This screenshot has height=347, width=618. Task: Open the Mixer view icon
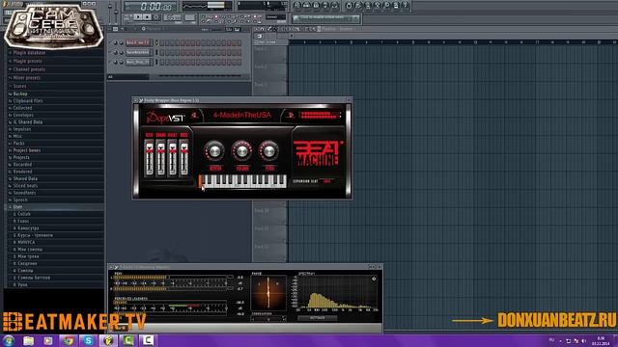tap(334, 5)
